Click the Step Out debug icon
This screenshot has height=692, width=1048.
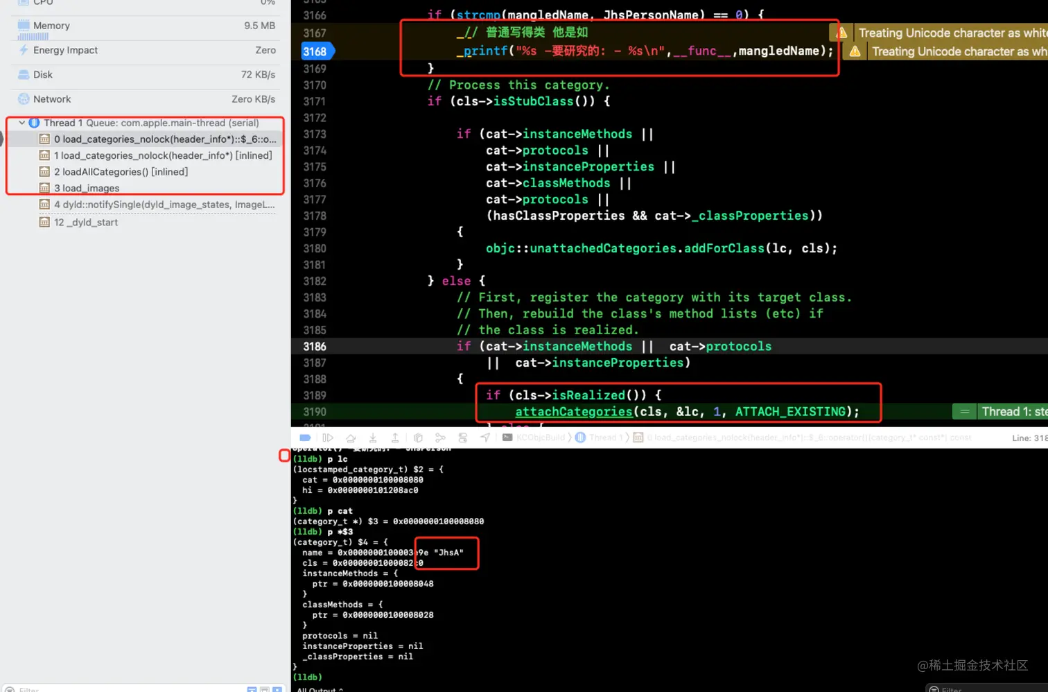click(x=395, y=438)
